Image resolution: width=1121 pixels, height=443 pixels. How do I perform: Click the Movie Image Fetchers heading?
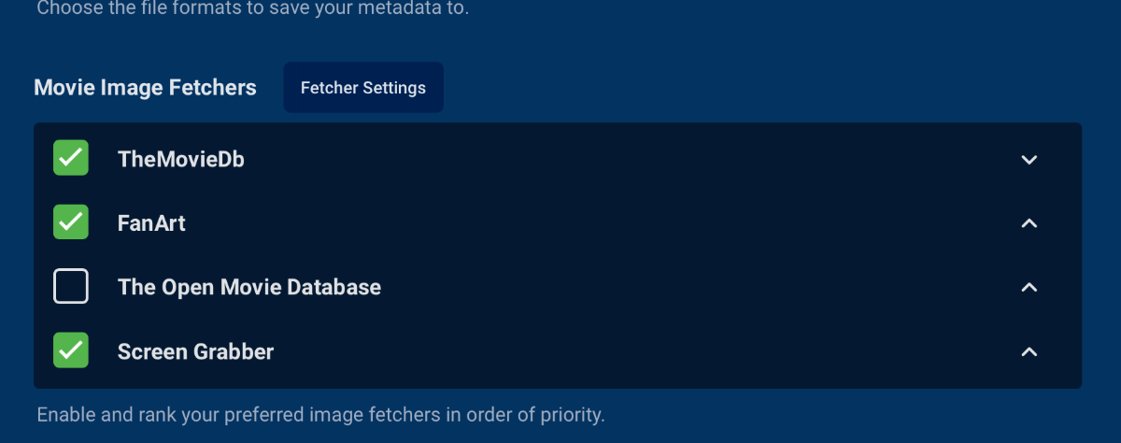tap(145, 88)
